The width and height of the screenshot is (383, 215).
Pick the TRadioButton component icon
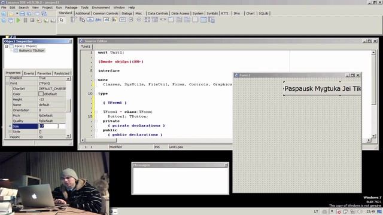tap(139, 20)
